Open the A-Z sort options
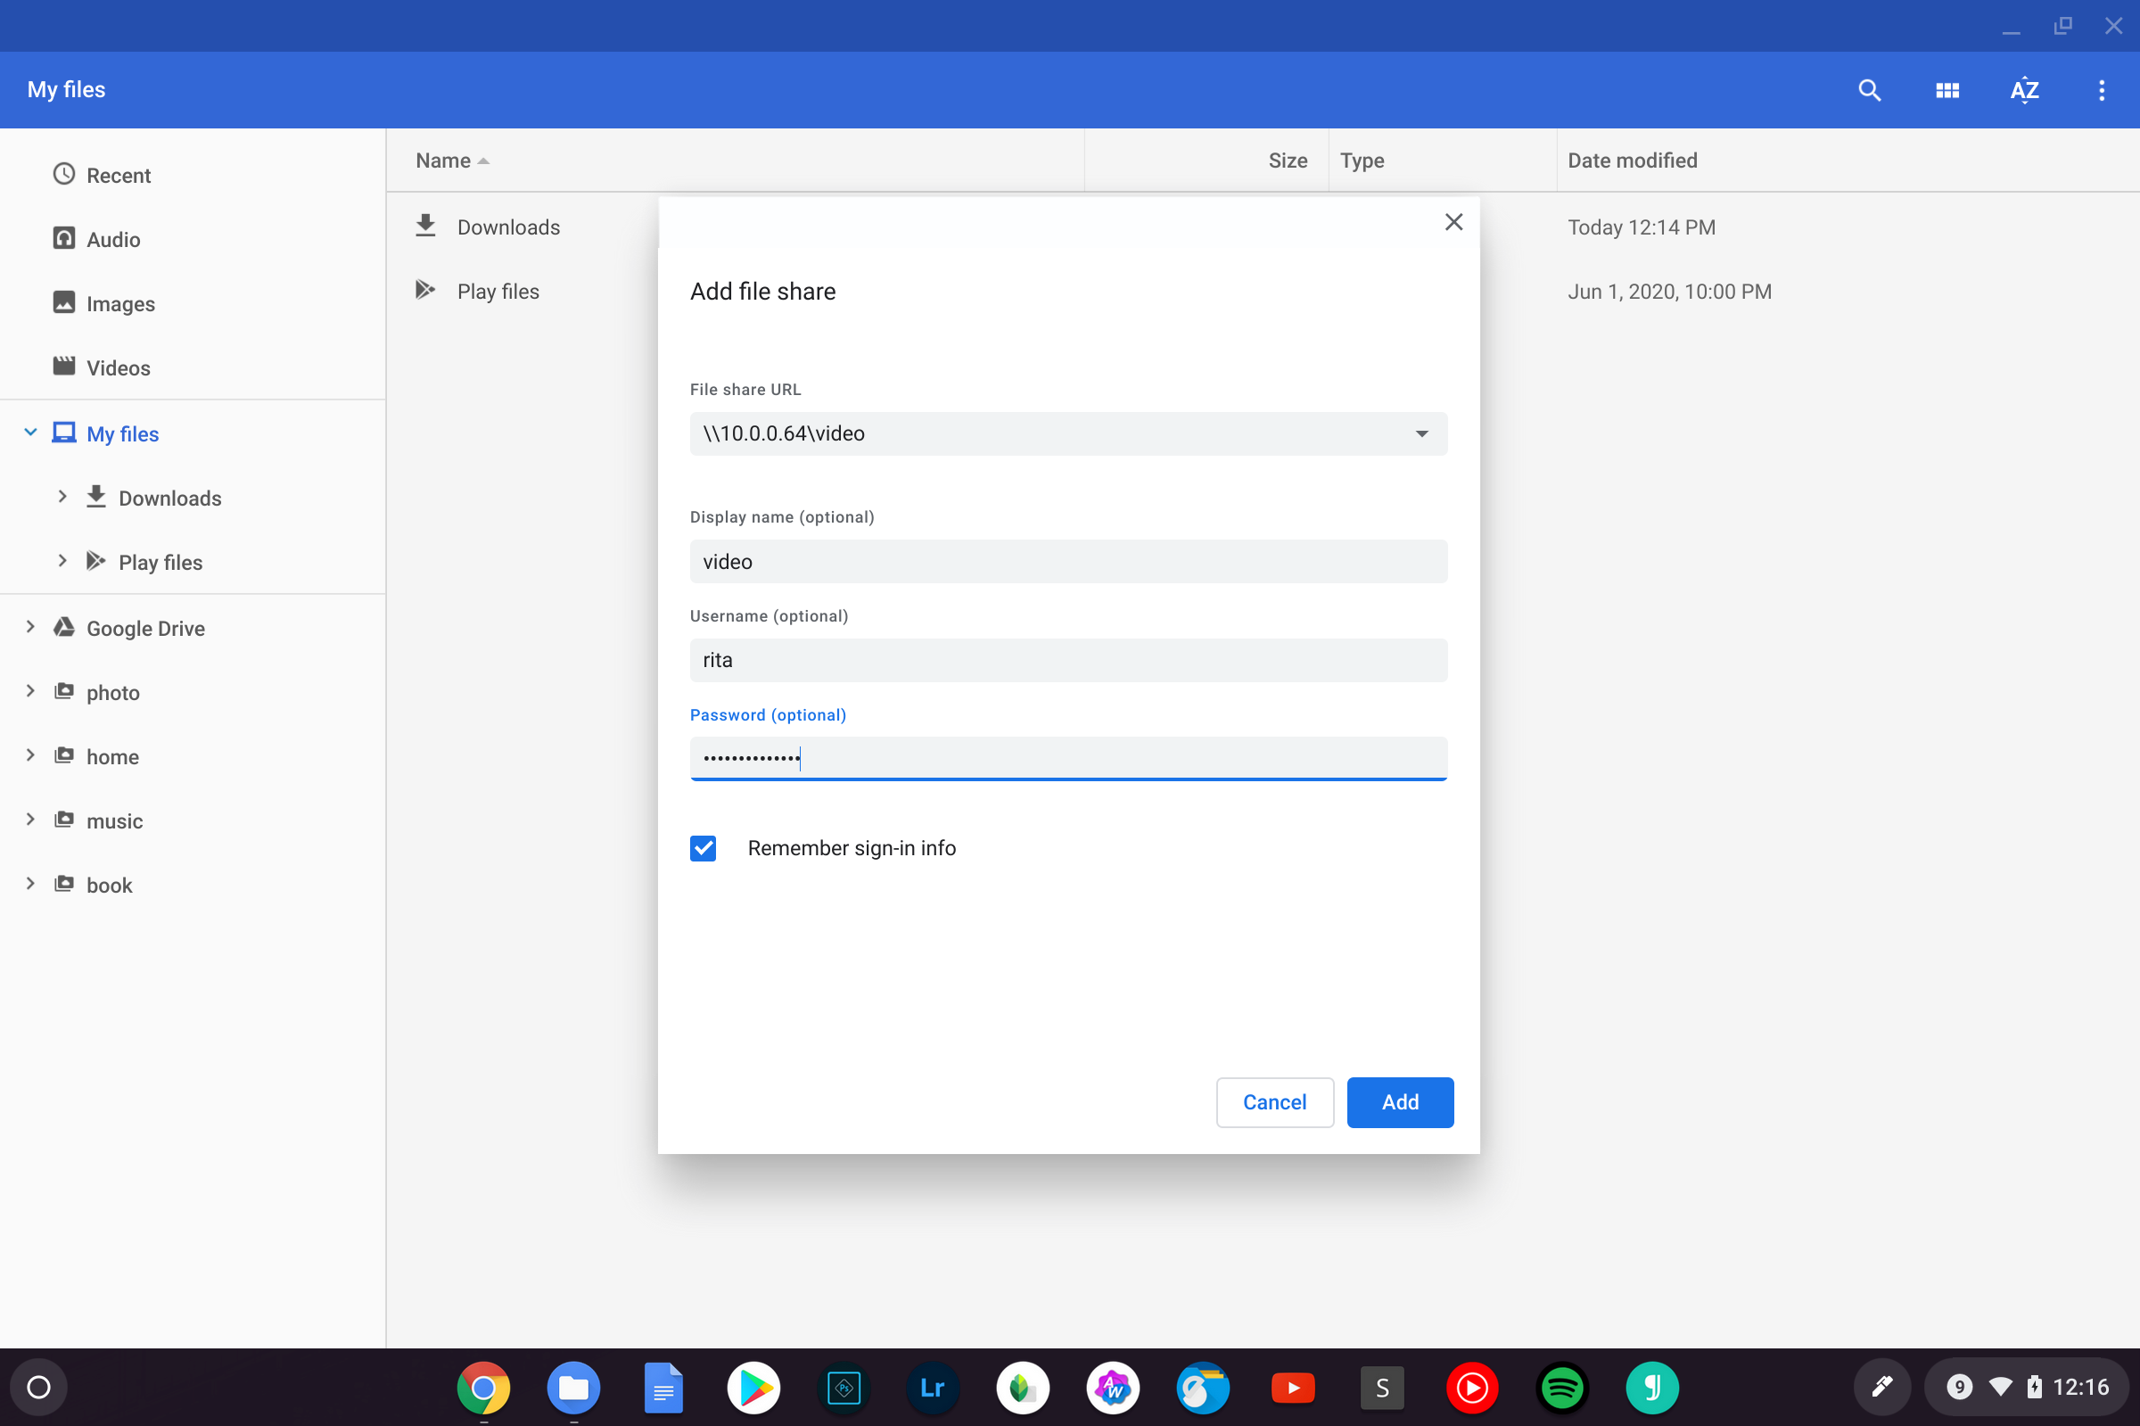 [x=2025, y=90]
